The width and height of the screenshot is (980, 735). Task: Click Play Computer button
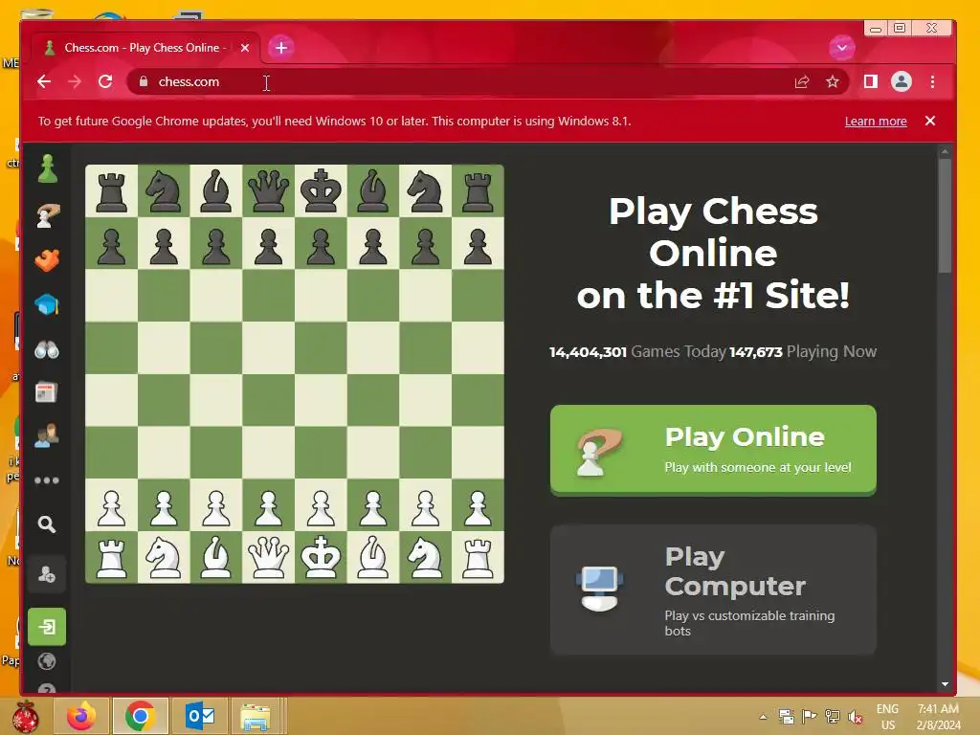tap(713, 590)
